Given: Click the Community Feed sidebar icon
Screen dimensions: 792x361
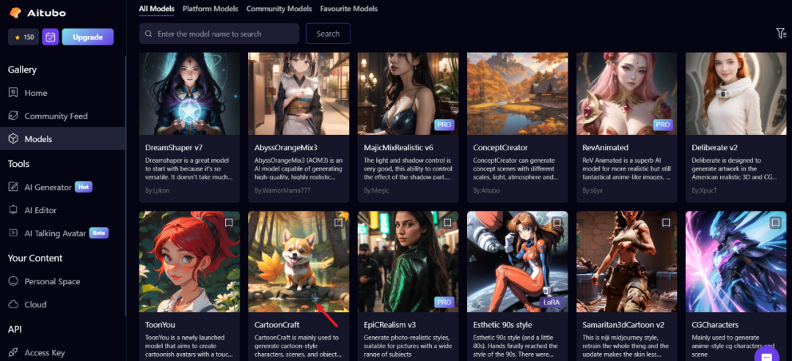Looking at the screenshot, I should pyautogui.click(x=14, y=116).
